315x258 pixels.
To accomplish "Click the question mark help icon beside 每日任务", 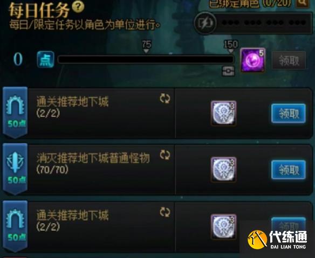I will pyautogui.click(x=78, y=7).
